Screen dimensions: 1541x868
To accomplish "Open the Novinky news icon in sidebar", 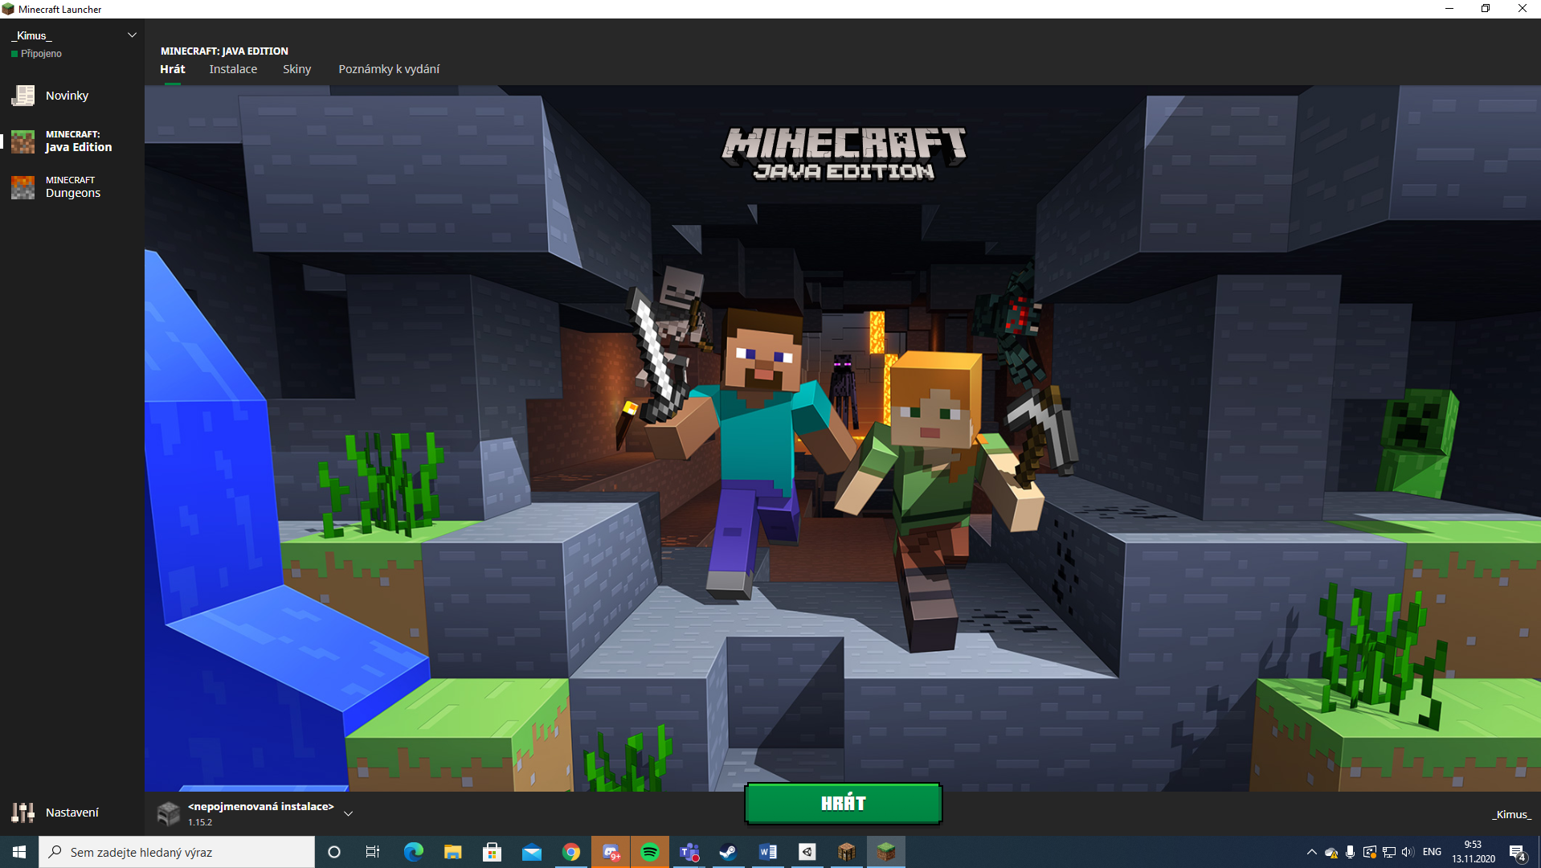I will tap(23, 96).
